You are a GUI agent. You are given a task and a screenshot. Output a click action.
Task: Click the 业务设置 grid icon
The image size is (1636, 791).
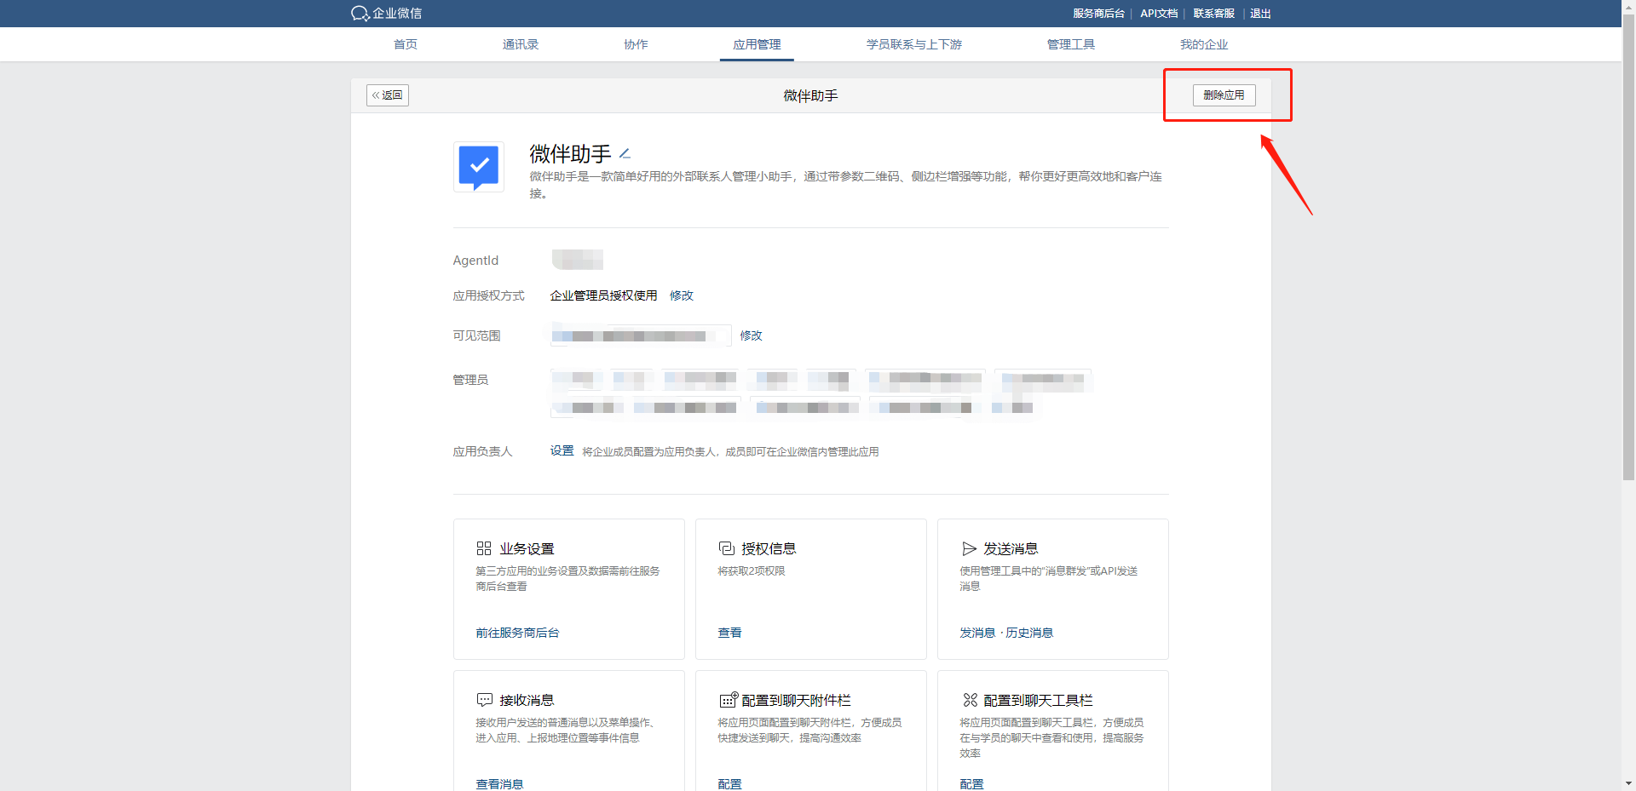484,548
